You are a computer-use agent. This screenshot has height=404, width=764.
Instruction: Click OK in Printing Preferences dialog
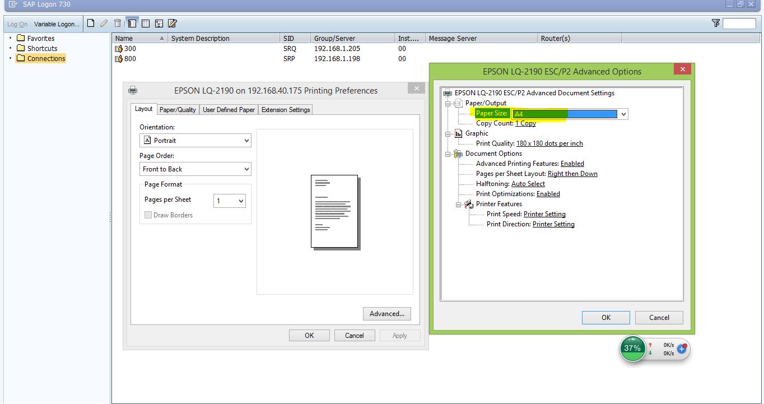309,336
